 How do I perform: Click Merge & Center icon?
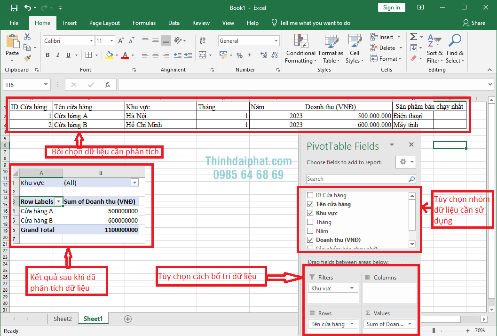tap(202, 55)
